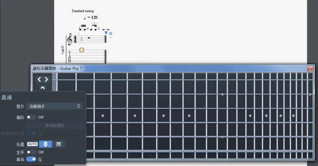Choose the AUTO instrument mode
This screenshot has width=318, height=166.
click(x=33, y=144)
